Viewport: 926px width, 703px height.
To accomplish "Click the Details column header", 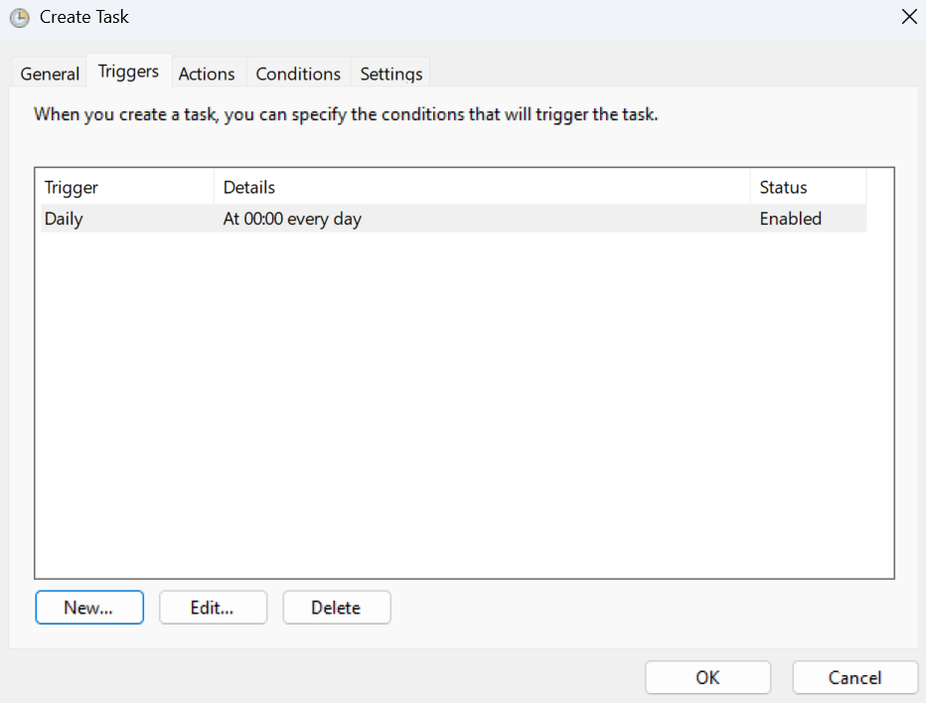I will 248,187.
